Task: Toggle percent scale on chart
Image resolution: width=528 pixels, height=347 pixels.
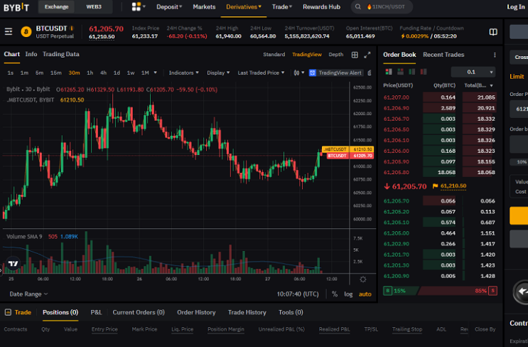Action: pyautogui.click(x=335, y=294)
